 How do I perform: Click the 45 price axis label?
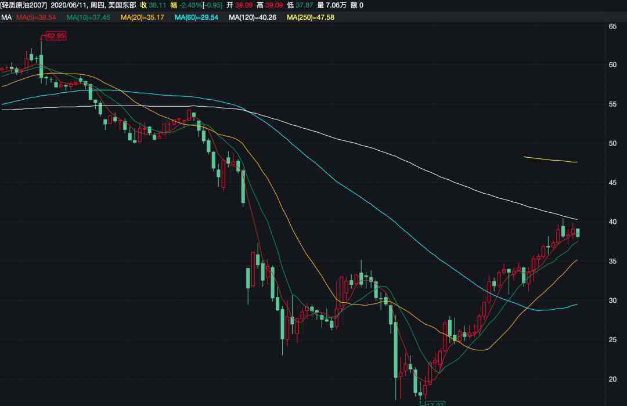612,183
